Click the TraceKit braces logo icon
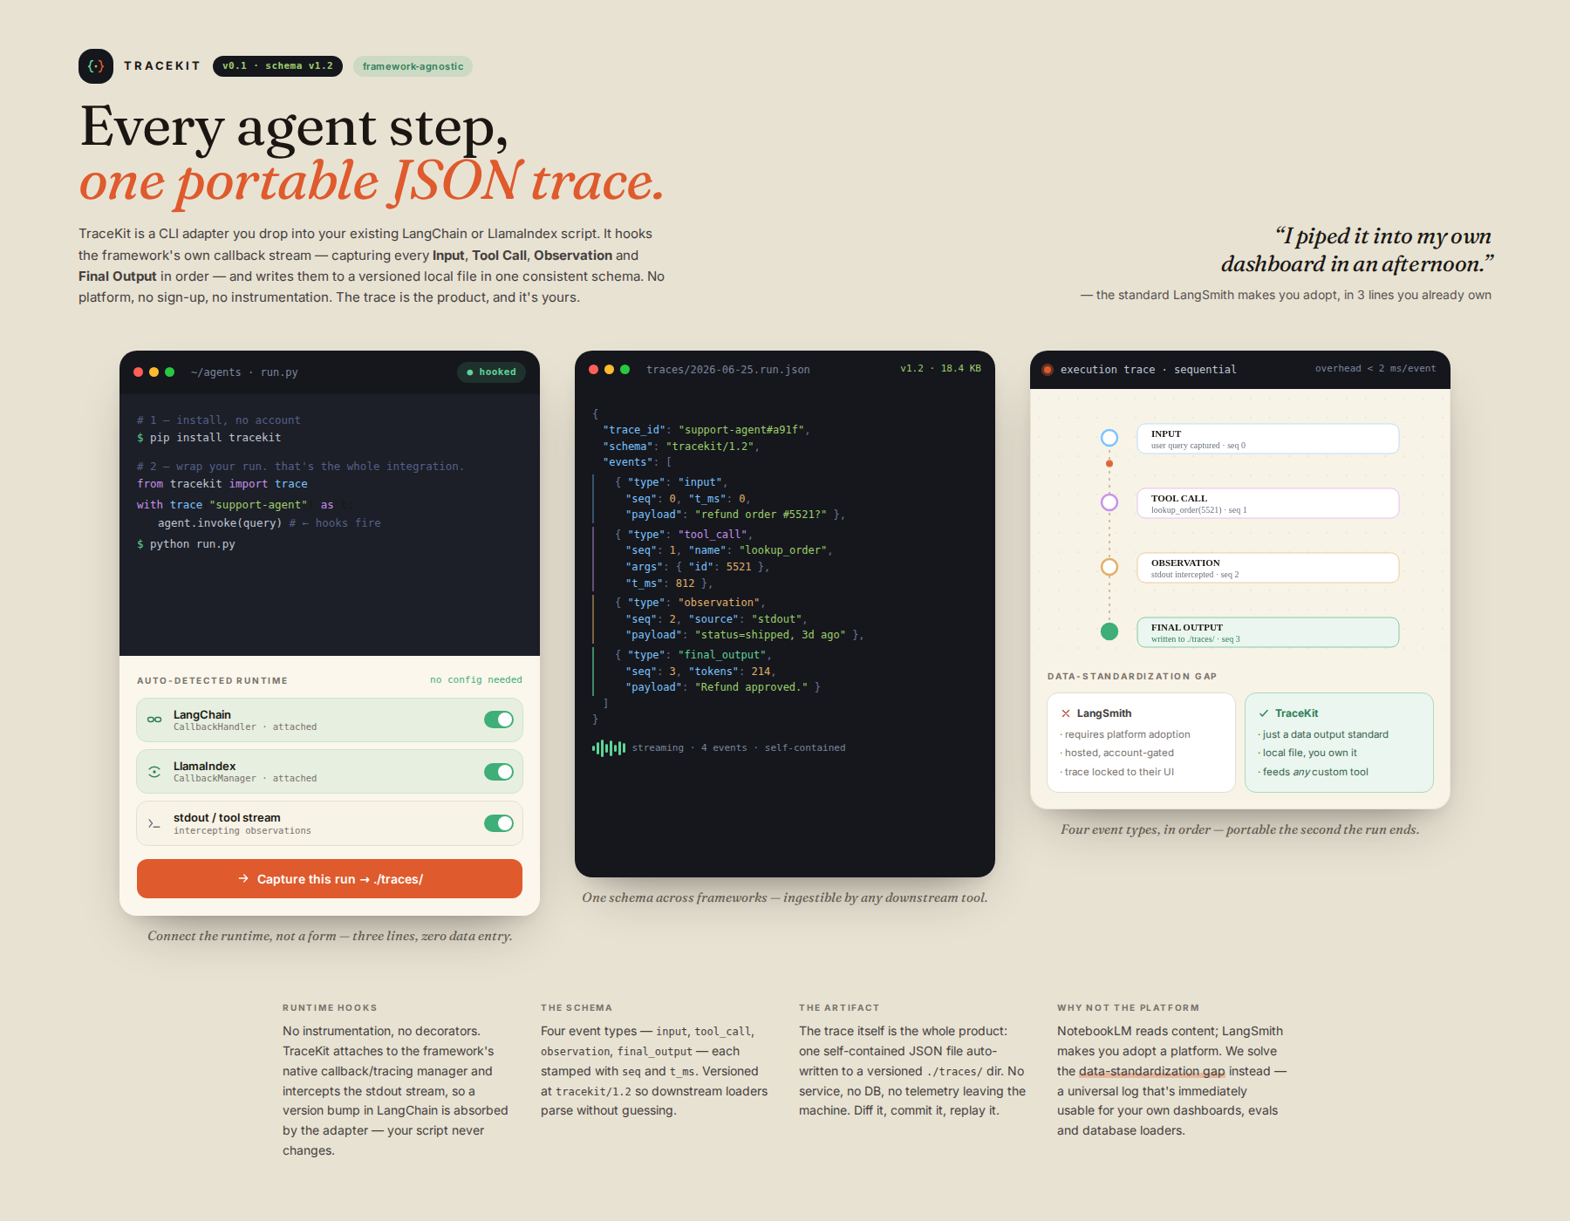This screenshot has width=1570, height=1221. (96, 66)
